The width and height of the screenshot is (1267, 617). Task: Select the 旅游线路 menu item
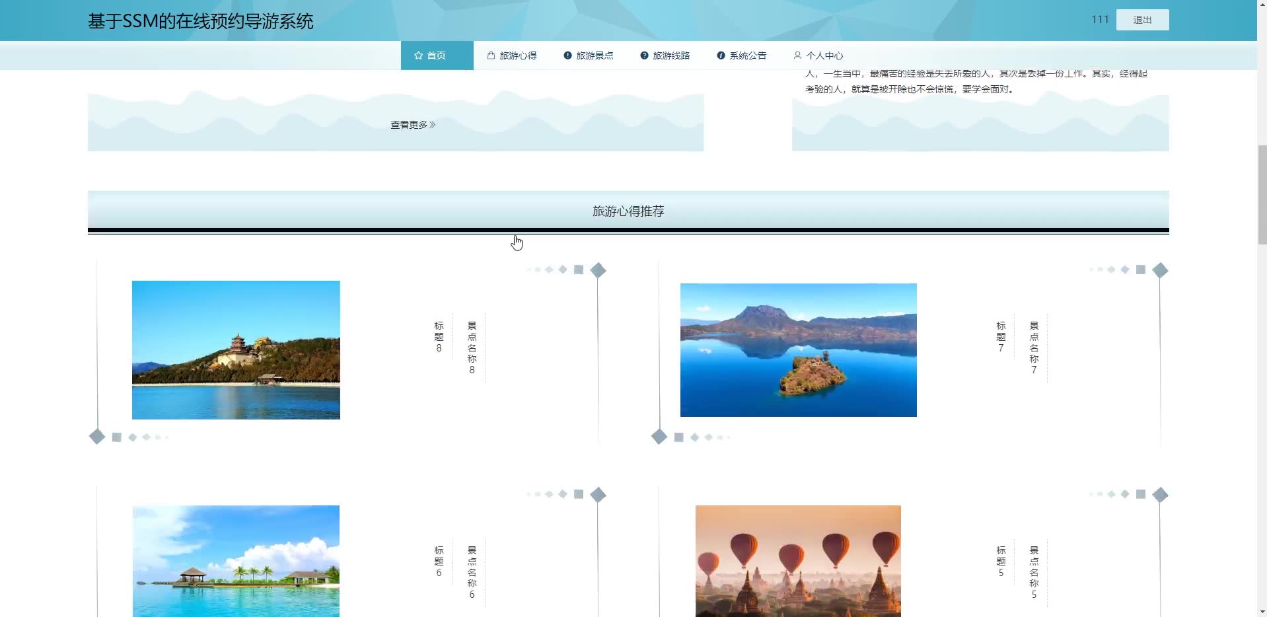665,55
